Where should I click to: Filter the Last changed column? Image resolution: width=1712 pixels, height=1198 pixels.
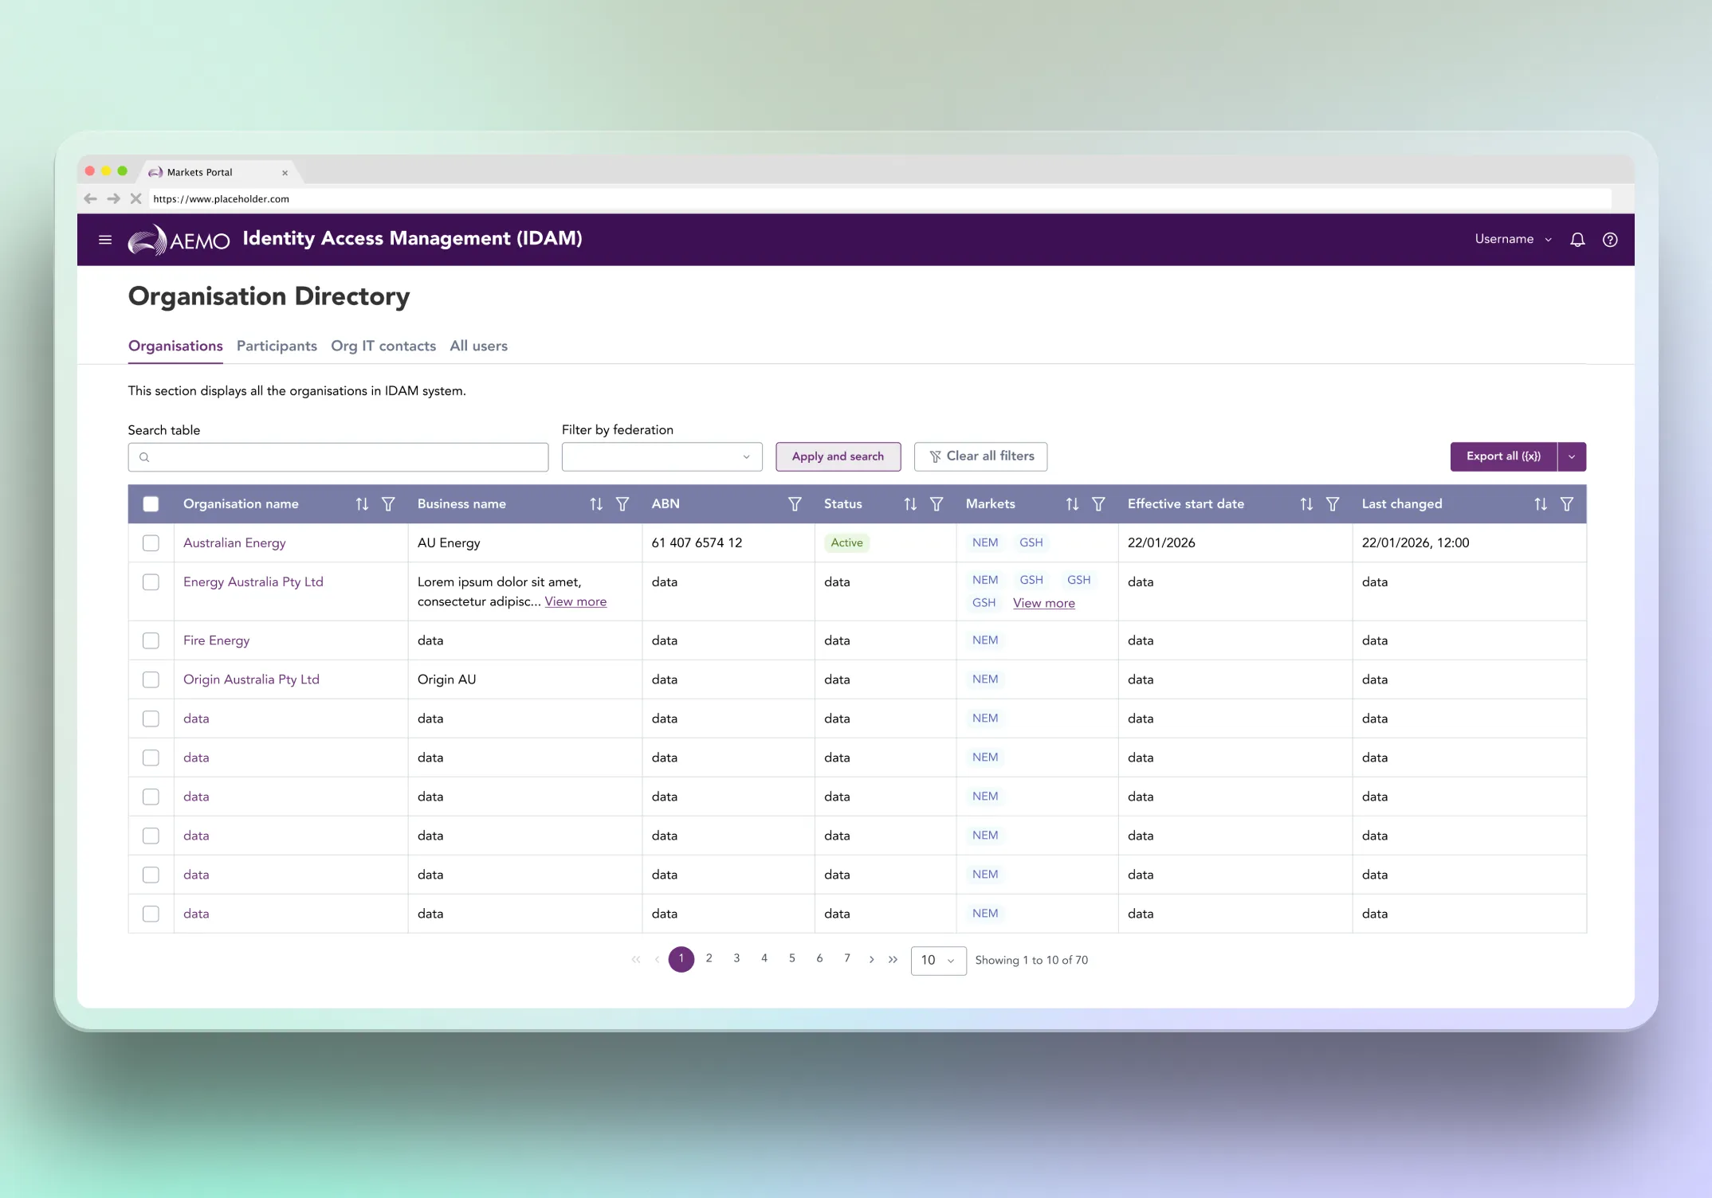pos(1566,503)
